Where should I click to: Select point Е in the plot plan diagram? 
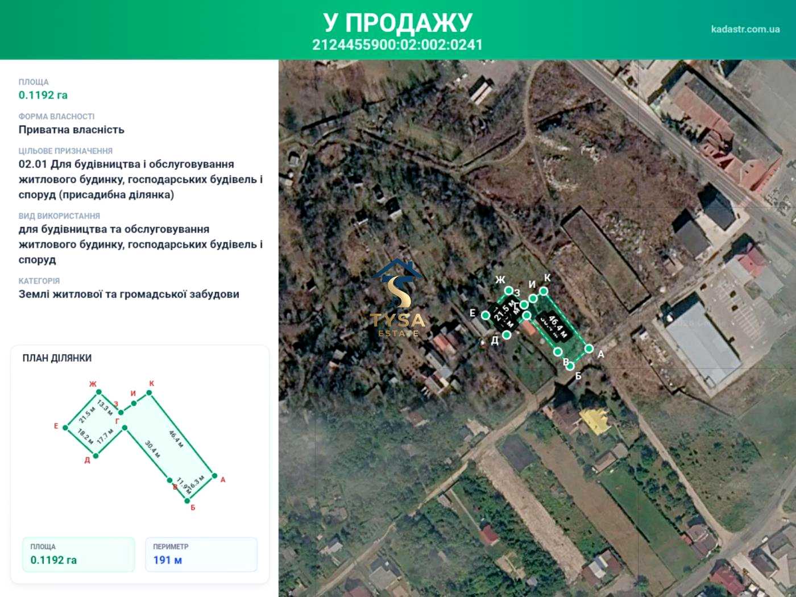click(x=66, y=428)
